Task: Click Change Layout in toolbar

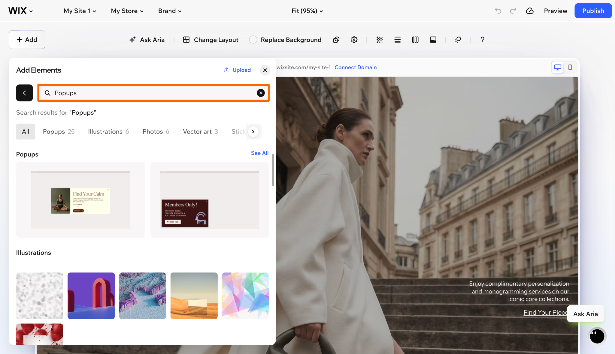Action: (x=211, y=40)
